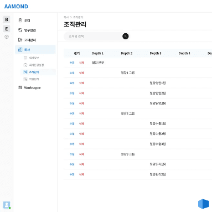Open the 업무협업 menu label
Image resolution: width=212 pixels, height=212 pixels.
click(x=30, y=30)
